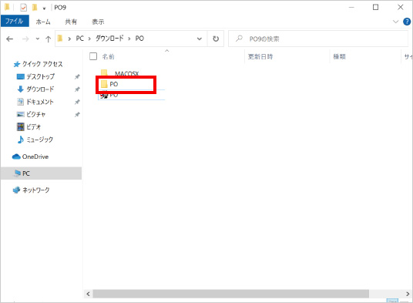Open the recent locations dropdown arrow
Screen dimensions: 413x303
pyautogui.click(x=38, y=39)
